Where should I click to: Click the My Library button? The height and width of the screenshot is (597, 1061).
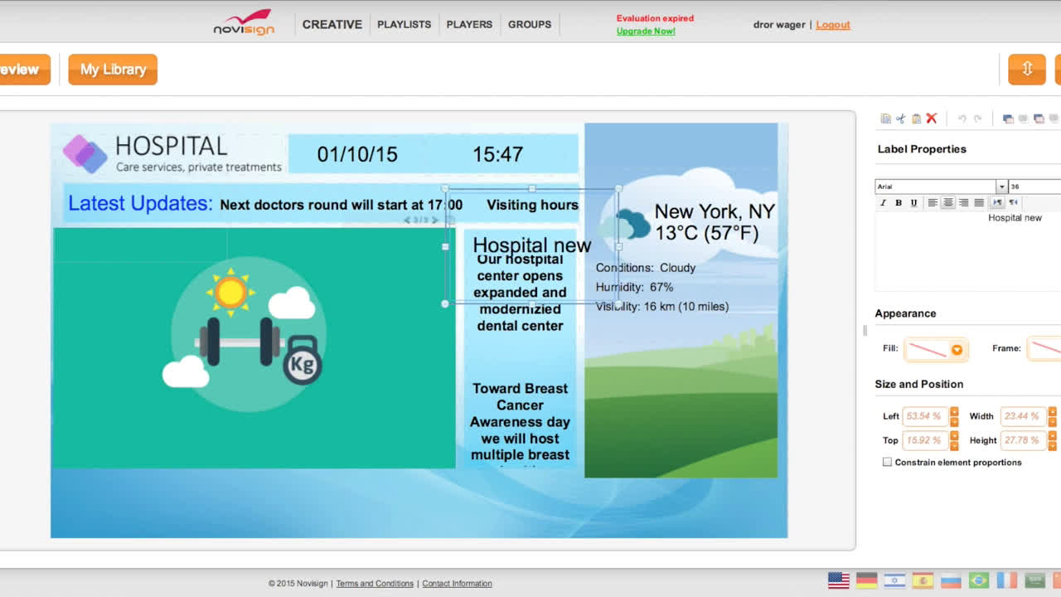[x=113, y=70]
